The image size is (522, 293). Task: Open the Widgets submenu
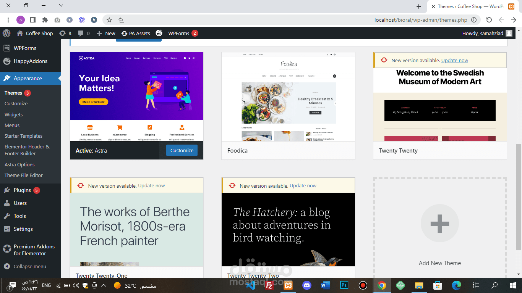[x=14, y=114]
